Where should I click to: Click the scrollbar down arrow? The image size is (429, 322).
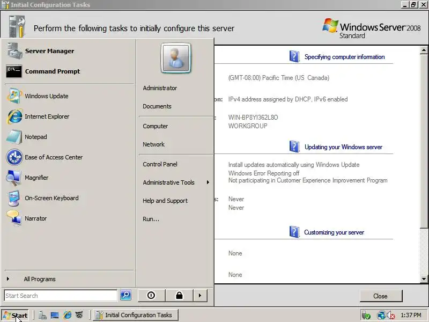[424, 279]
